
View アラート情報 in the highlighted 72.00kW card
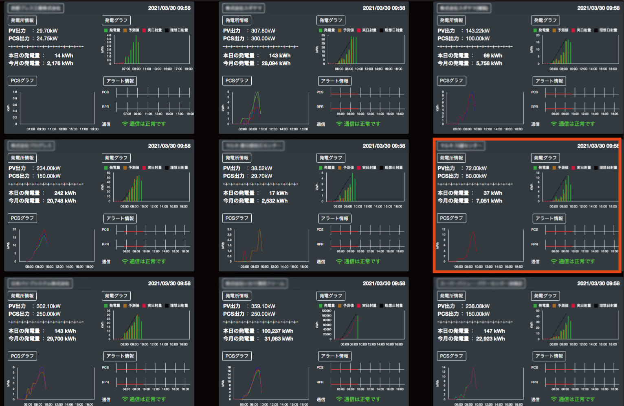pyautogui.click(x=549, y=218)
